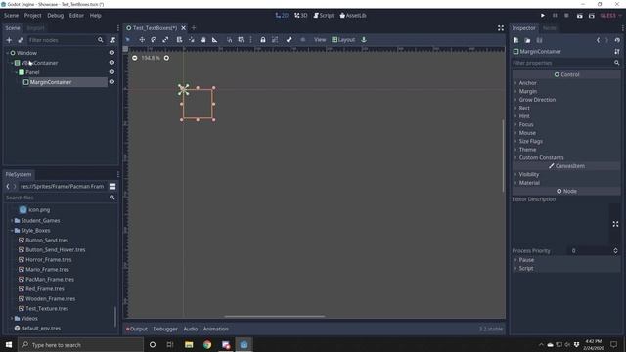The height and width of the screenshot is (352, 626).
Task: Switch to the Script workspace
Action: (x=324, y=16)
